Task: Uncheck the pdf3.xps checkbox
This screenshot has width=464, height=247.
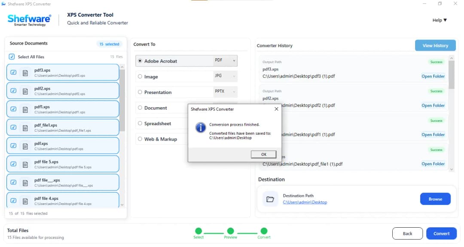Action: (13, 72)
